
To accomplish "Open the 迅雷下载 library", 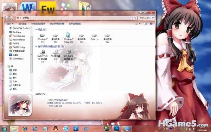I will point(15,85).
